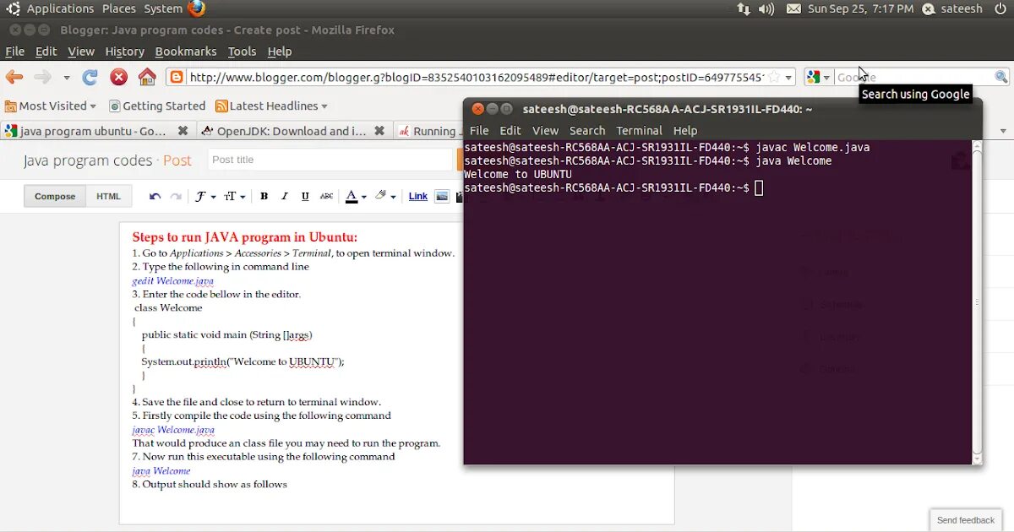Open the Firefox History menu
This screenshot has height=532, width=1014.
[x=124, y=52]
